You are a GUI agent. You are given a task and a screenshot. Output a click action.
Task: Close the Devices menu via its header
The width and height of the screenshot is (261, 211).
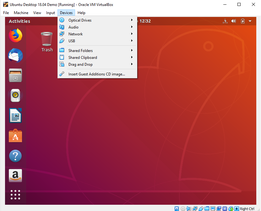click(66, 13)
